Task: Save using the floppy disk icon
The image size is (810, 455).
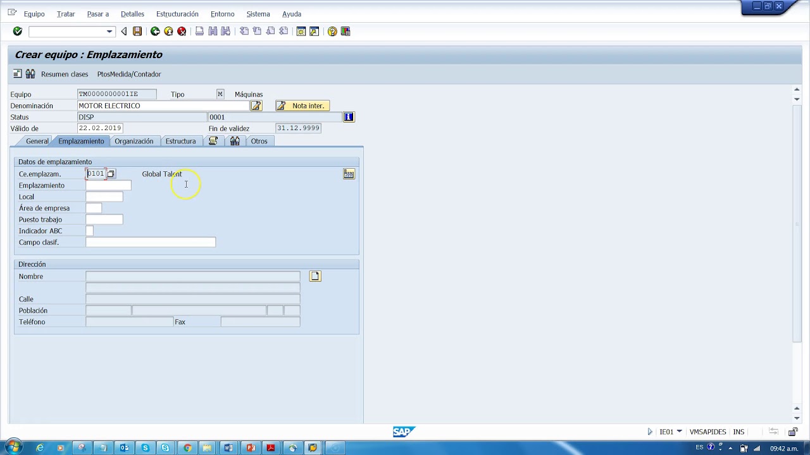Action: coord(137,32)
